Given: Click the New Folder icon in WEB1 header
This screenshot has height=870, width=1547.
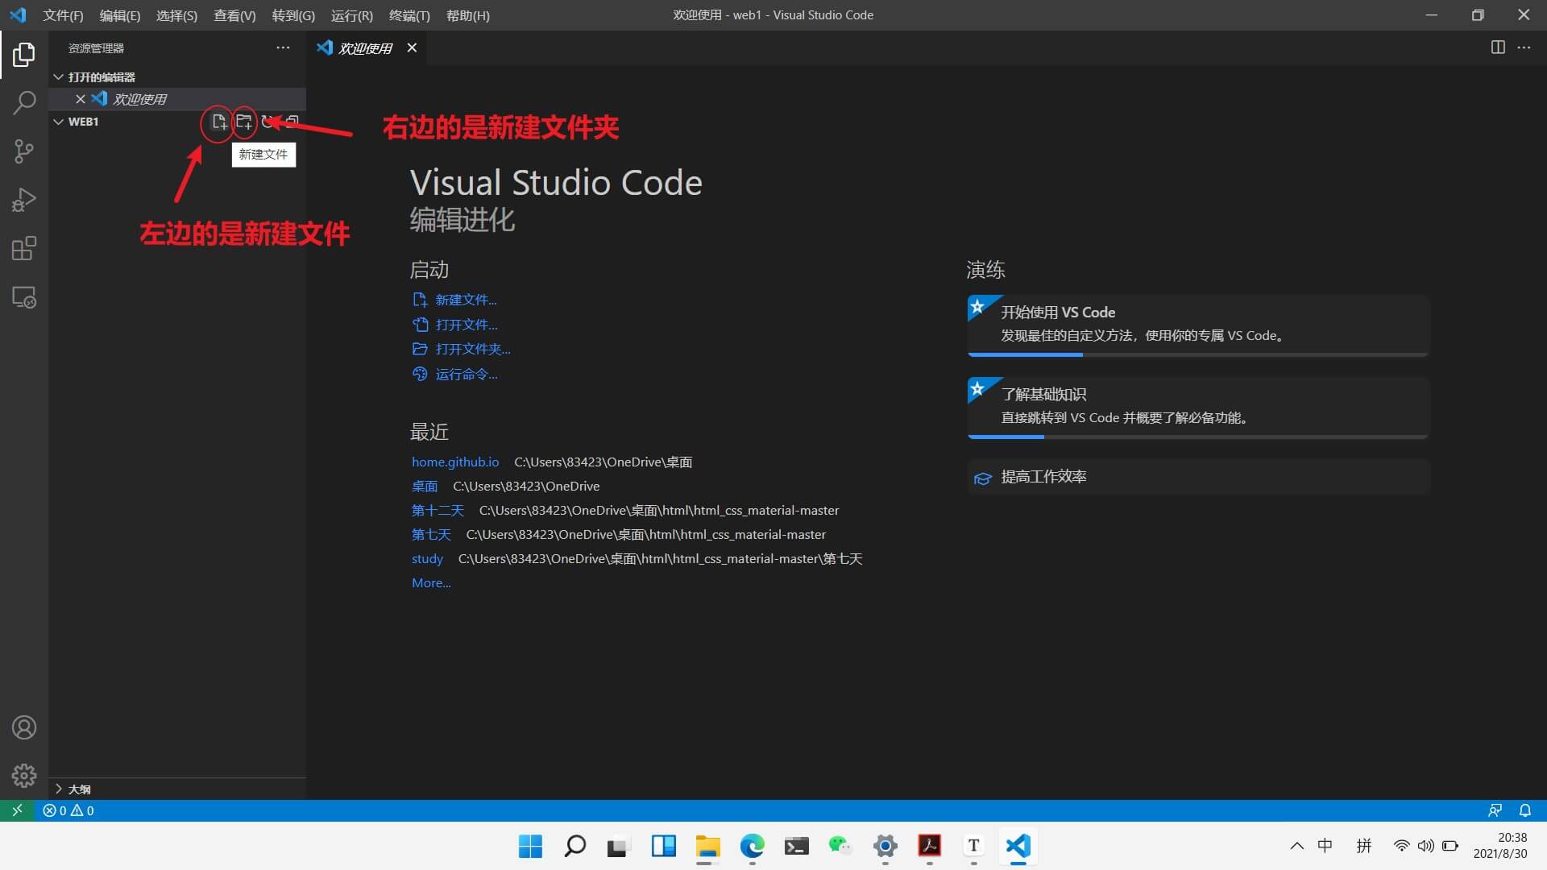Looking at the screenshot, I should tap(243, 122).
